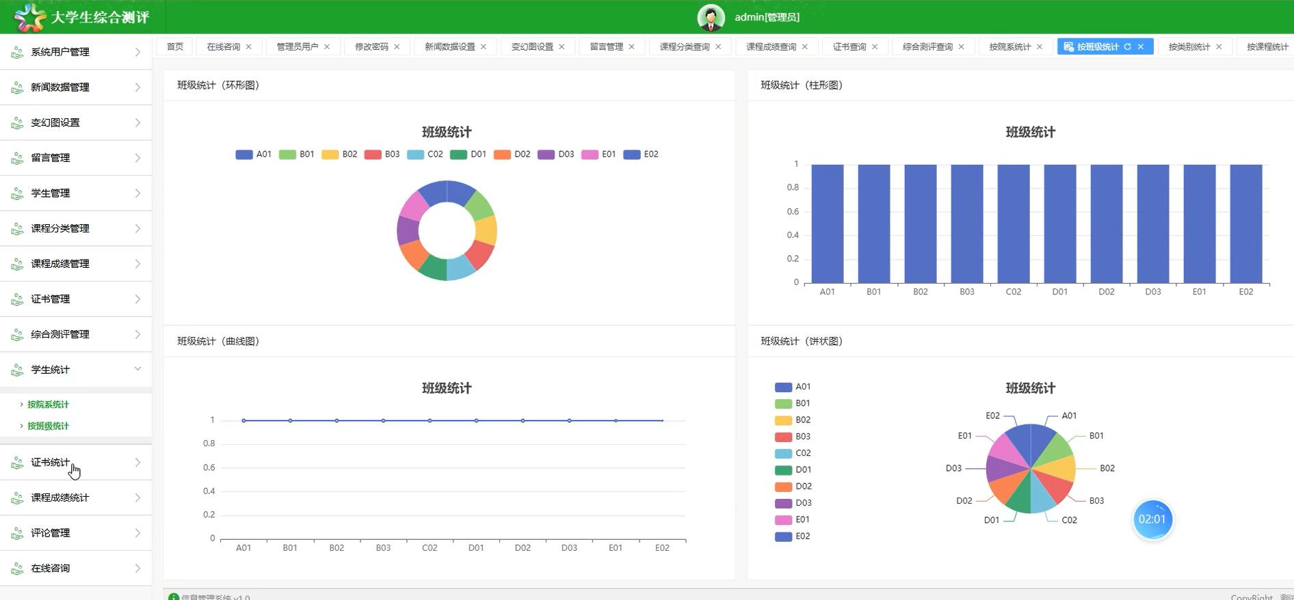Click the 综合测评管理 sidebar icon
This screenshot has width=1294, height=600.
17,335
